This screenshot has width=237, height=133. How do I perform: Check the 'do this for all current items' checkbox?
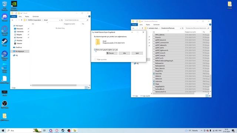(x=95, y=50)
